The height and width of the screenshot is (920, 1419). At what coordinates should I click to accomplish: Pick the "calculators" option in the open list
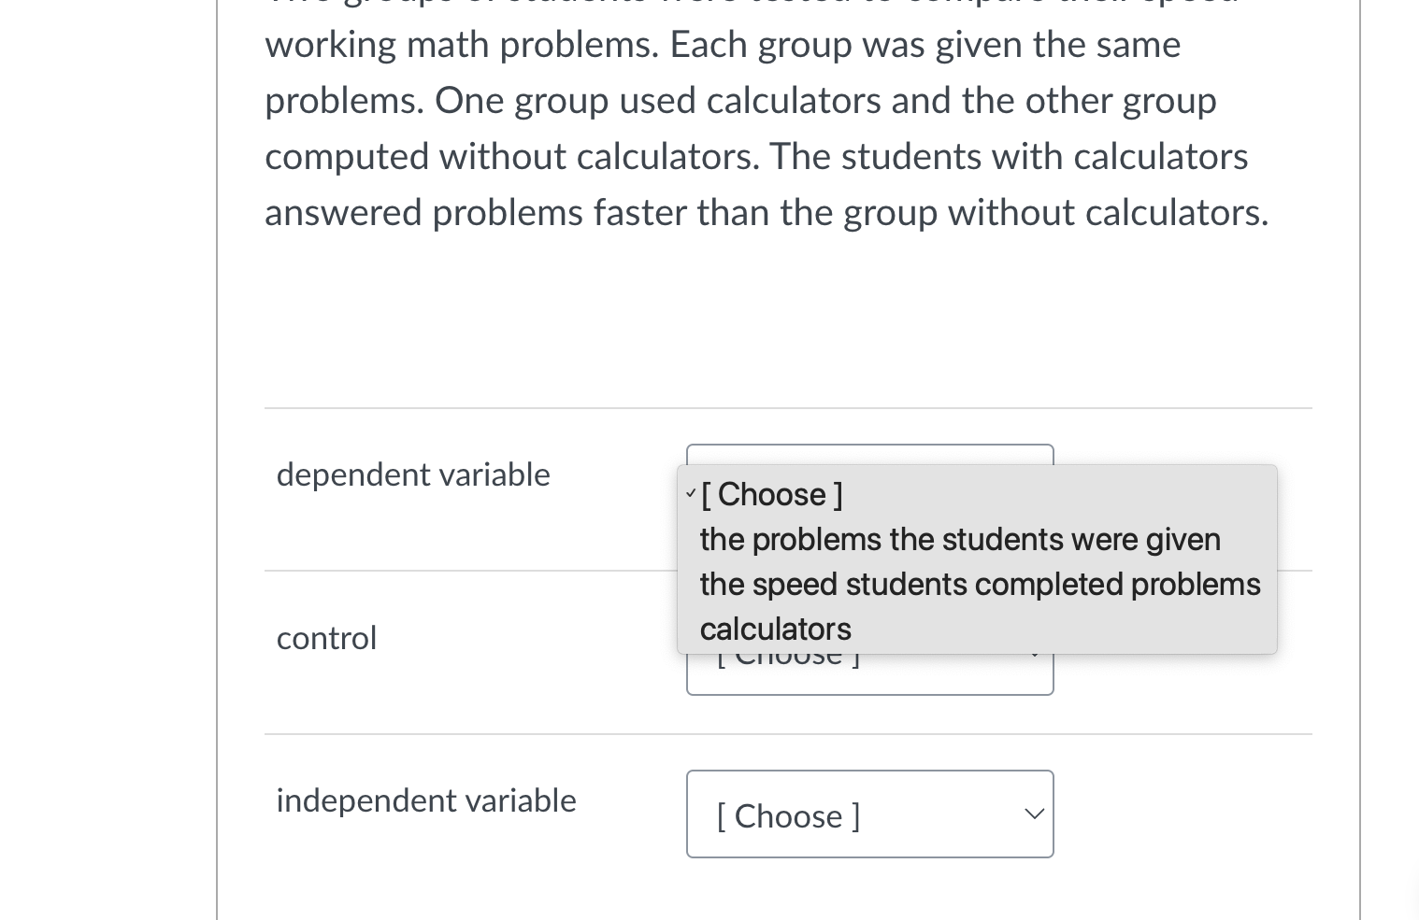pyautogui.click(x=776, y=630)
